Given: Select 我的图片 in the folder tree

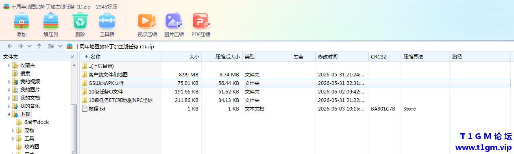Looking at the screenshot, I should pos(30,90).
